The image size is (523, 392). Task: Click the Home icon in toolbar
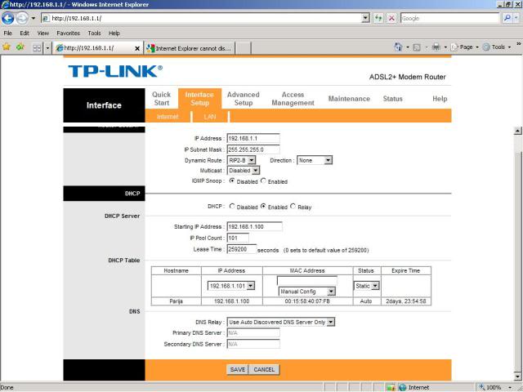(x=398, y=47)
